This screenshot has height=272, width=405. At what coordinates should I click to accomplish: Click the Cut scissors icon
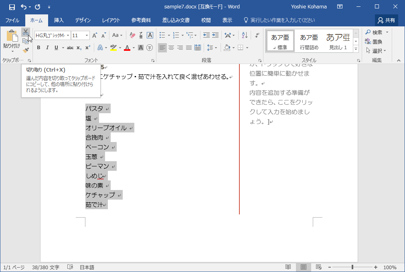click(x=25, y=32)
